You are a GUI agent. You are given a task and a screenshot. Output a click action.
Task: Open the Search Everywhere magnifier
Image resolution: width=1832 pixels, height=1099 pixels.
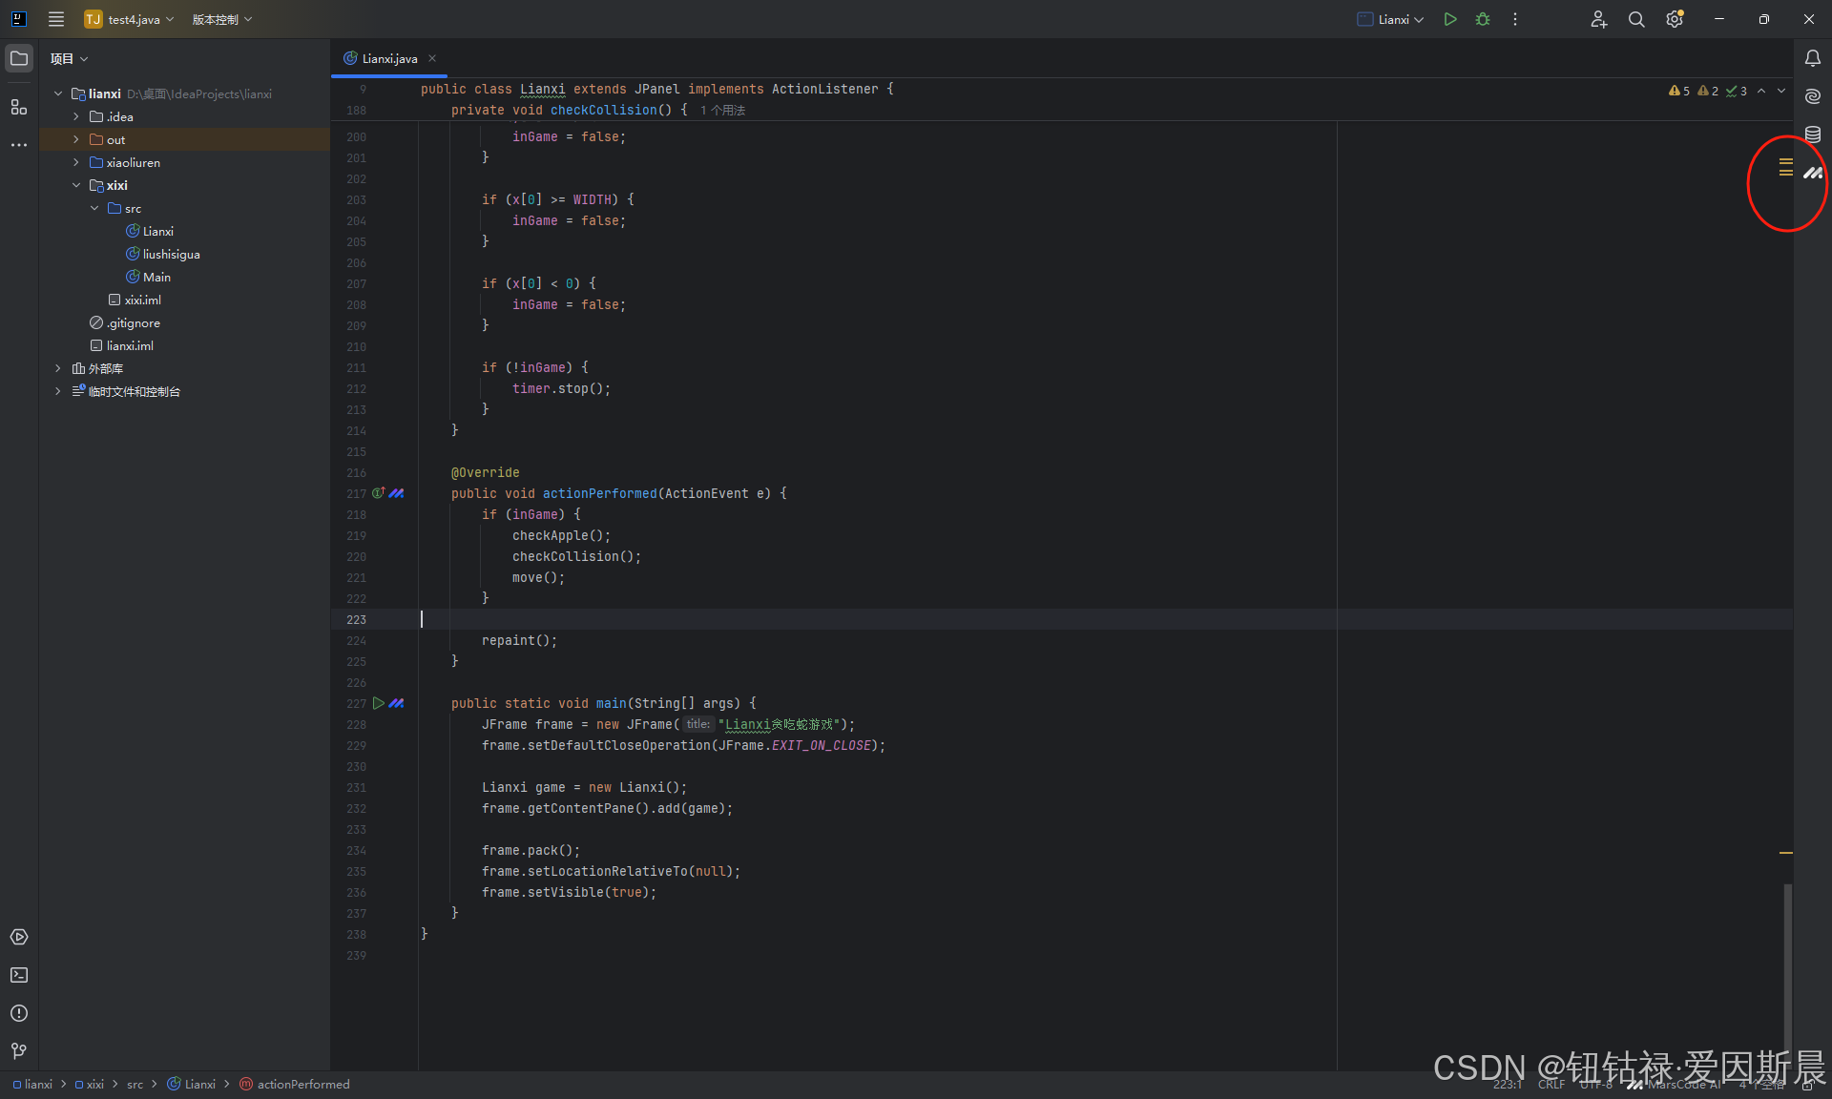[1636, 19]
